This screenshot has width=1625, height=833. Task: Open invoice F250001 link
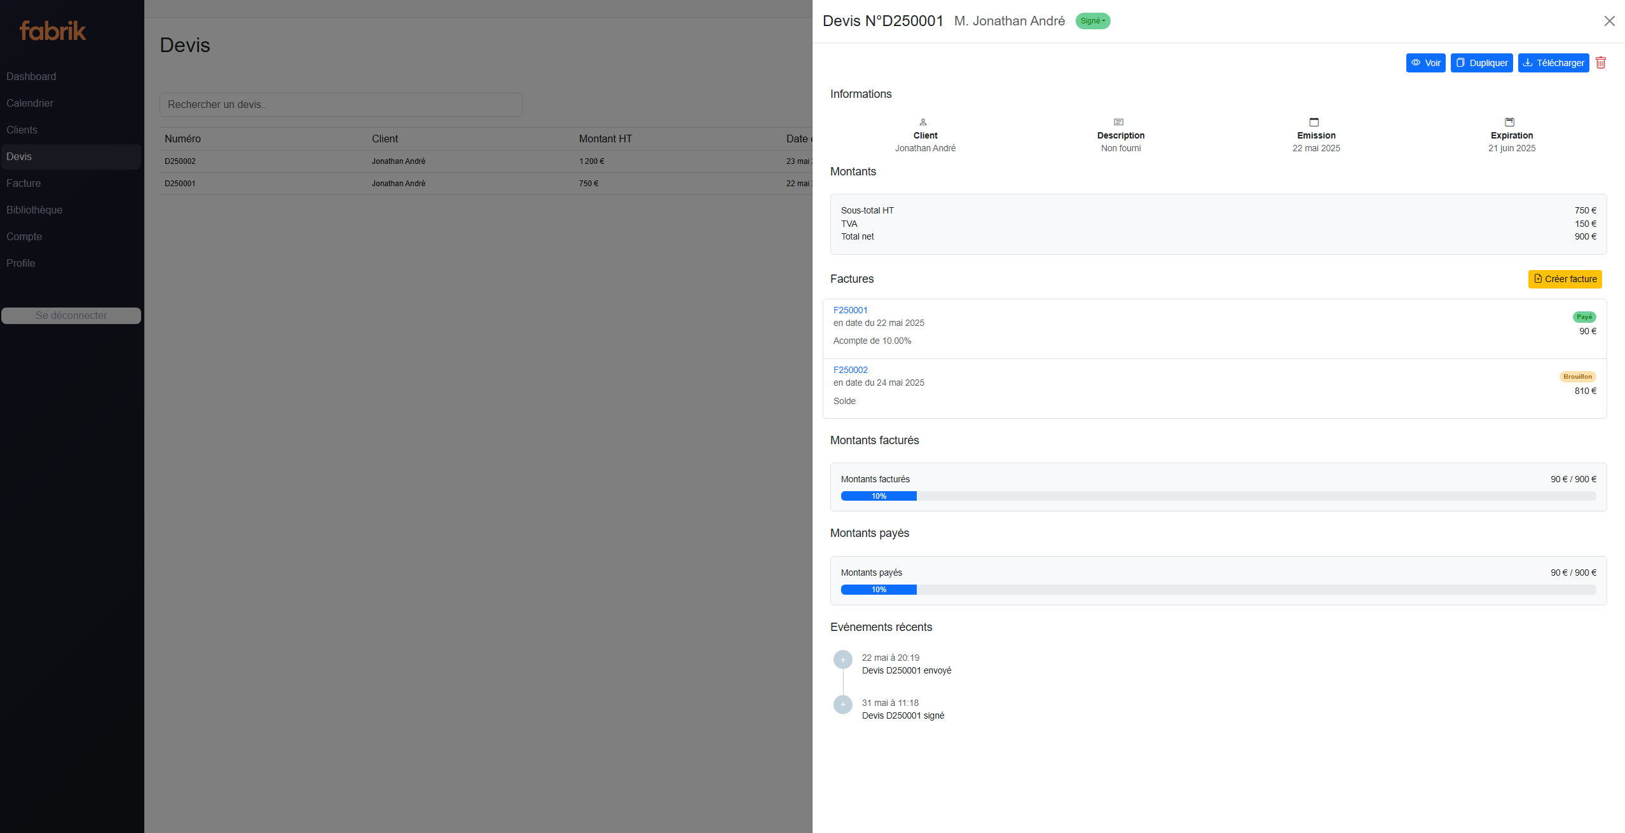point(850,310)
